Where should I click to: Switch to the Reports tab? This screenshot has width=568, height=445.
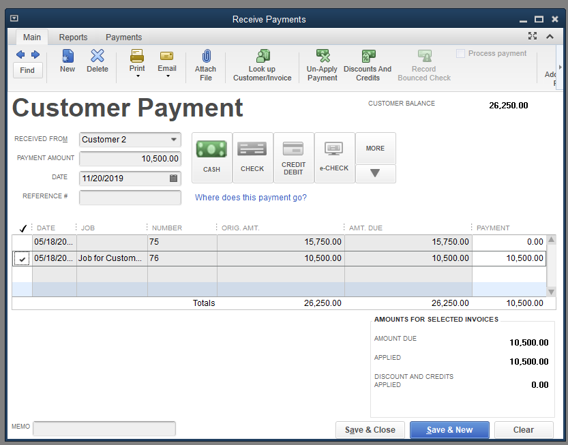tap(73, 37)
